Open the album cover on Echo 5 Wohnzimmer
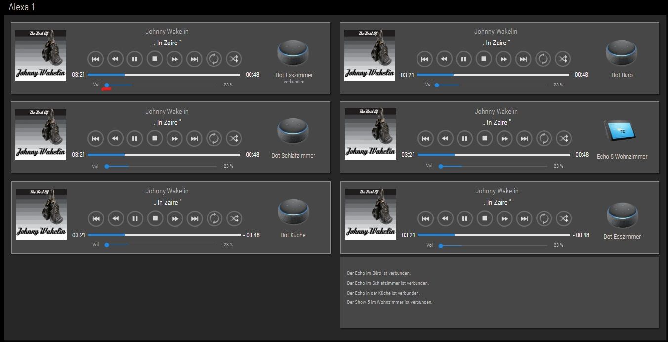 pos(371,134)
